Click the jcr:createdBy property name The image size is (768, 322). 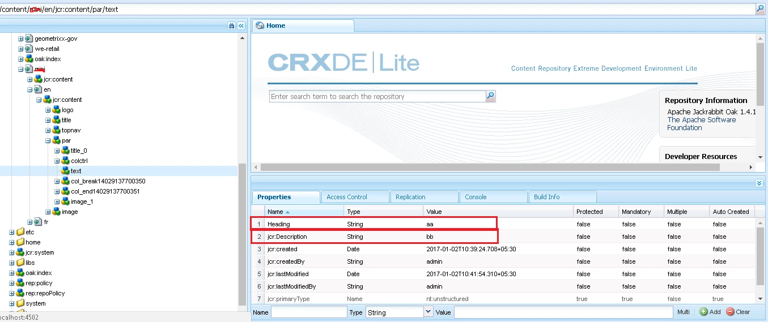285,261
